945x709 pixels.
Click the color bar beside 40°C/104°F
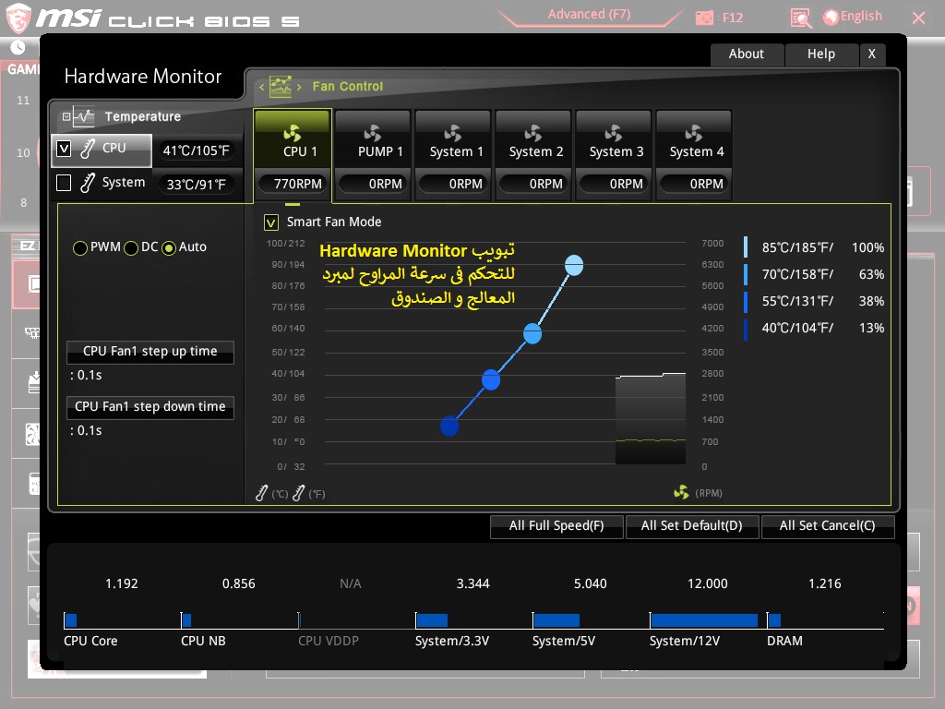click(746, 329)
